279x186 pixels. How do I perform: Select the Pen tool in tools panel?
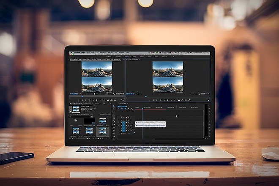(x=114, y=133)
